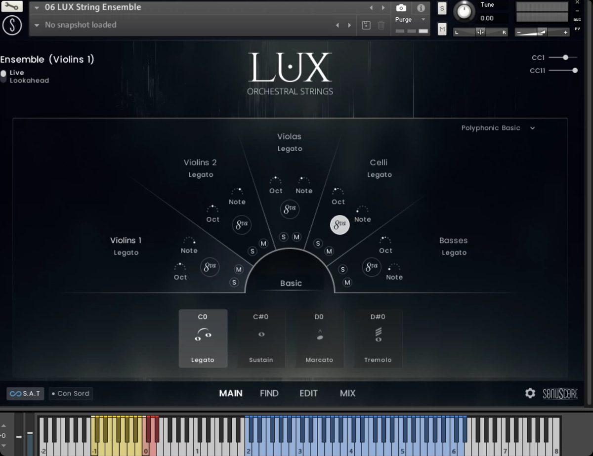Screen dimensions: 593x456
Task: Toggle the Violins 2 8va button
Action: pyautogui.click(x=242, y=225)
